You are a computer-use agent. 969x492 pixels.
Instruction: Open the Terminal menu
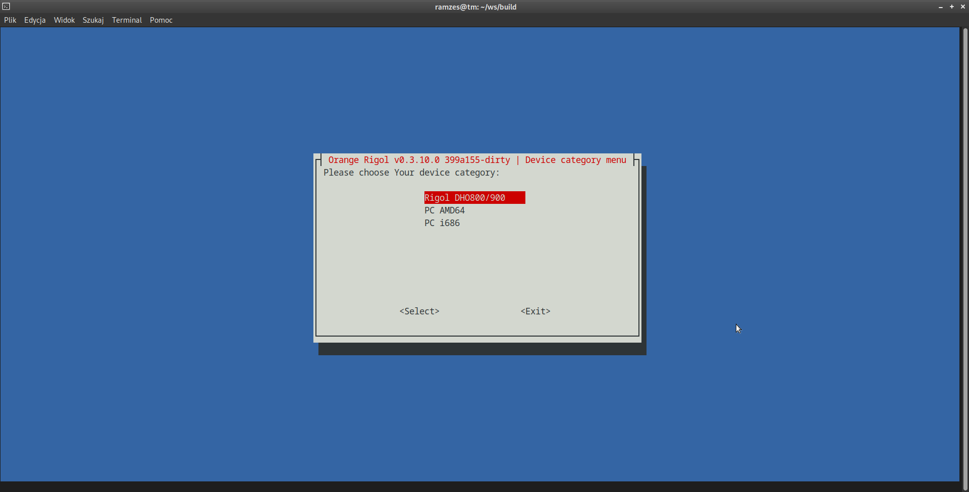[x=127, y=20]
